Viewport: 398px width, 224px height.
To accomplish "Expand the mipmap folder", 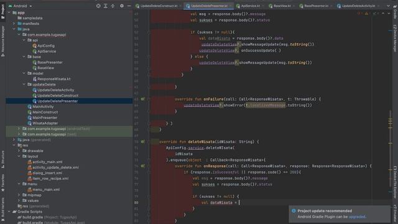I will (x=19, y=195).
